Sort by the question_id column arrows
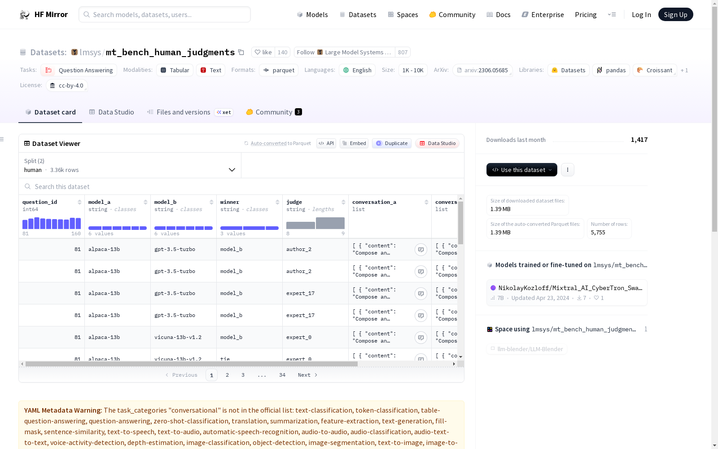 coord(79,202)
